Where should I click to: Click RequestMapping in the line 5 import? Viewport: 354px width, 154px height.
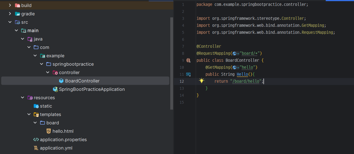pos(317,32)
